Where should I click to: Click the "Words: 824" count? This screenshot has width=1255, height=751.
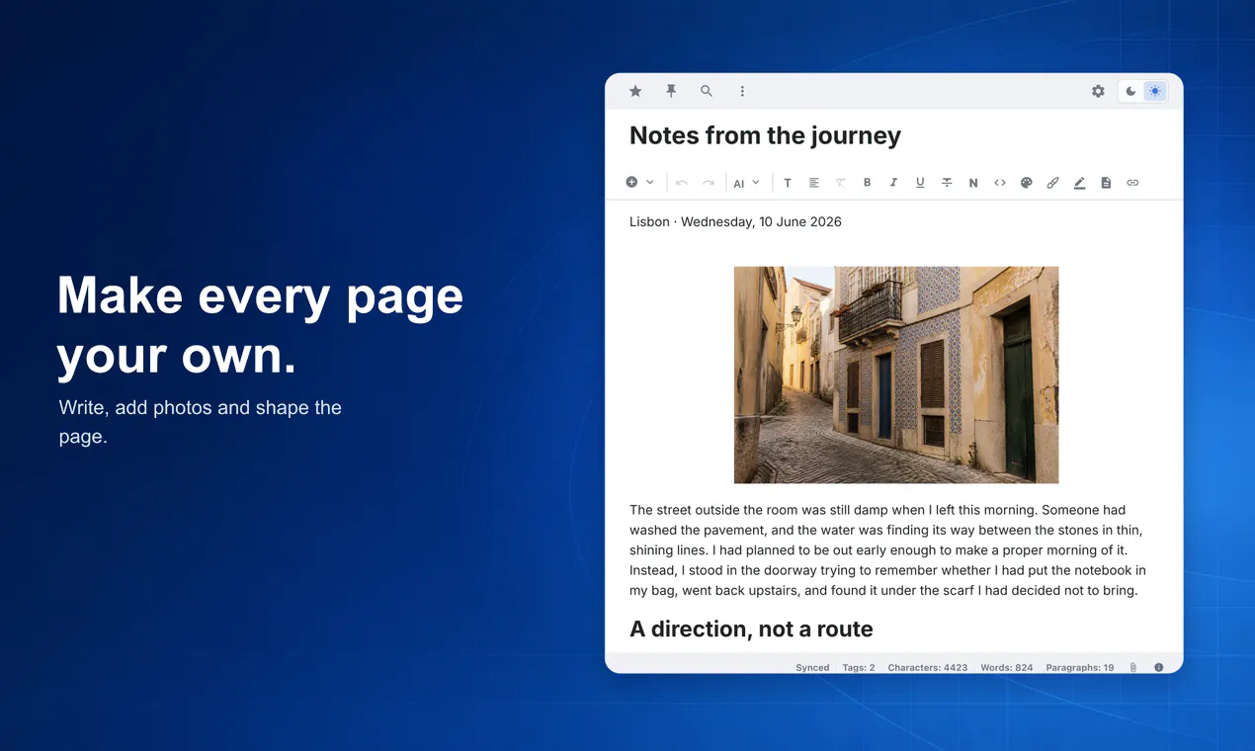pyautogui.click(x=1007, y=668)
